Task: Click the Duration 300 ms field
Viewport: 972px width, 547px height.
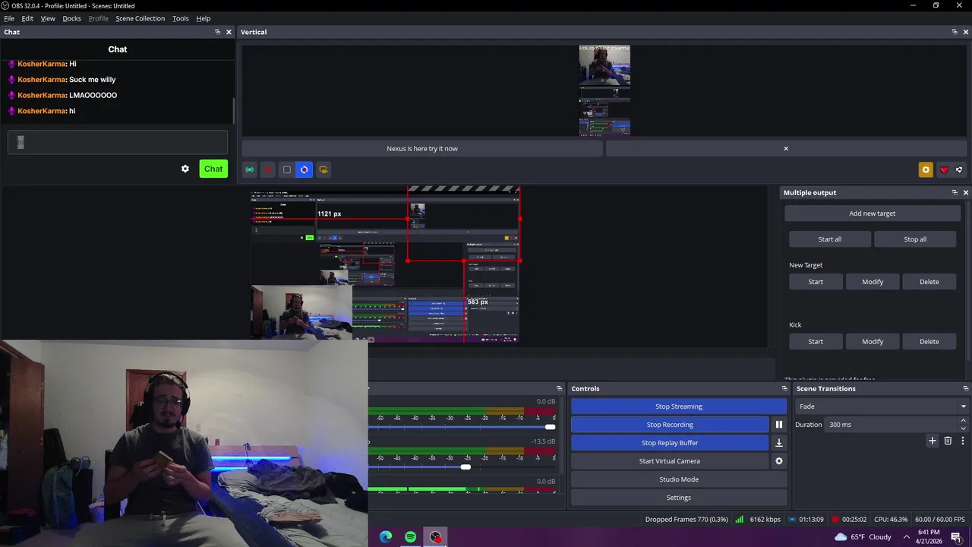Action: click(892, 425)
